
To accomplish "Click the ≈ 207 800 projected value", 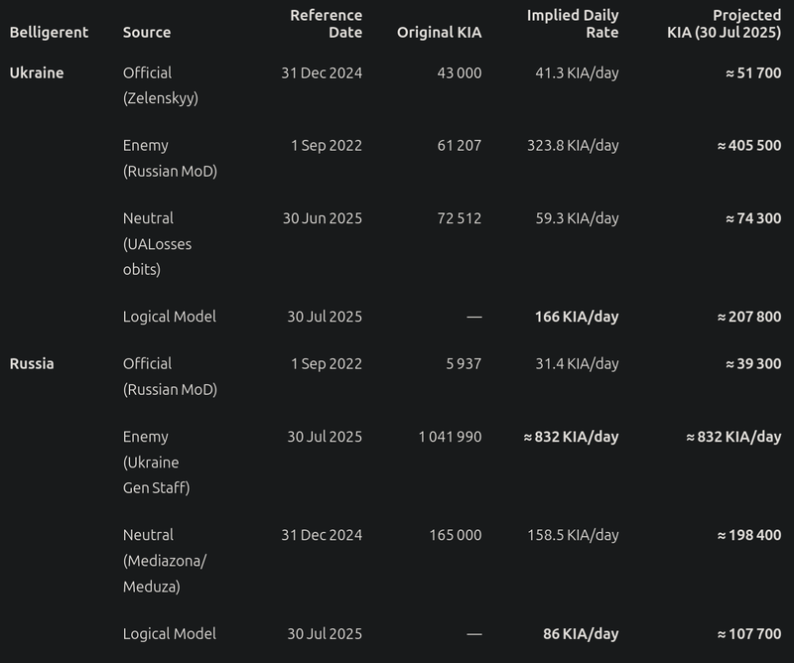I will tap(749, 317).
